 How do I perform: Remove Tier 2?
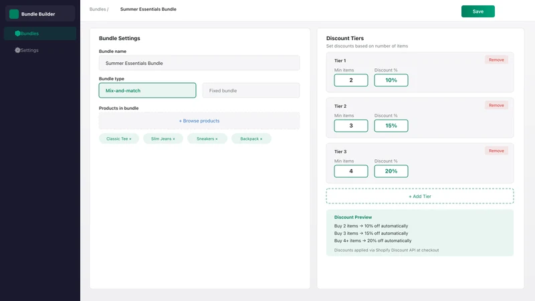tap(496, 105)
